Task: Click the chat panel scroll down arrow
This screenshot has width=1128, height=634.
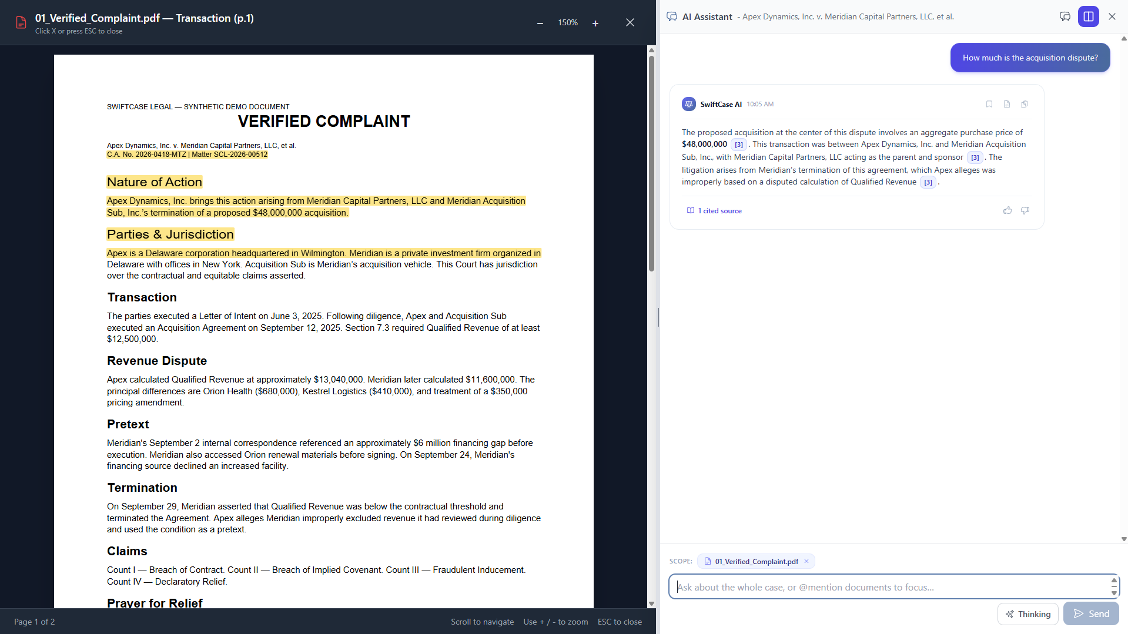Action: point(1123,539)
